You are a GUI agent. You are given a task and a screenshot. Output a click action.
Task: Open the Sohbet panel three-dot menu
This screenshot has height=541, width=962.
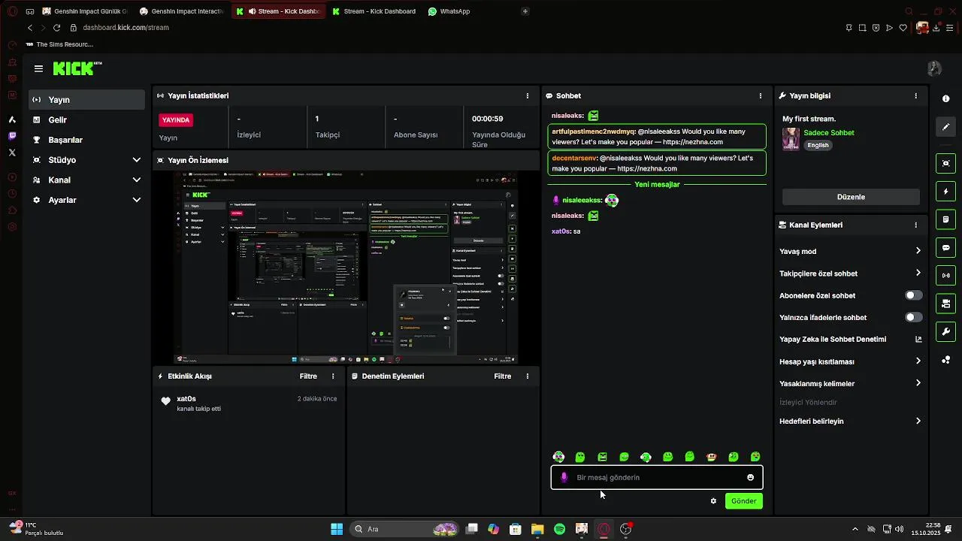click(761, 96)
